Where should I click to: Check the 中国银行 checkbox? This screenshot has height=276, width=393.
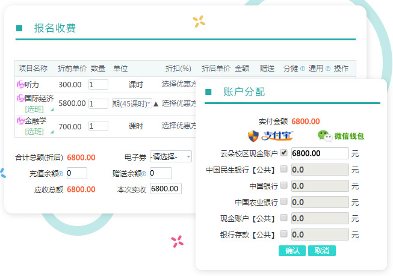(283, 185)
